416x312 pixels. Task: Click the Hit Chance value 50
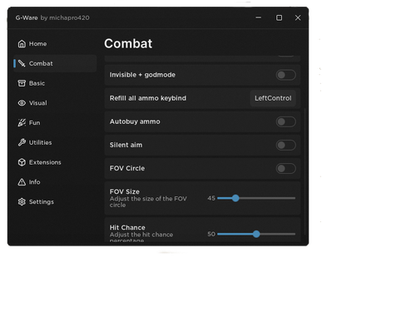211,234
